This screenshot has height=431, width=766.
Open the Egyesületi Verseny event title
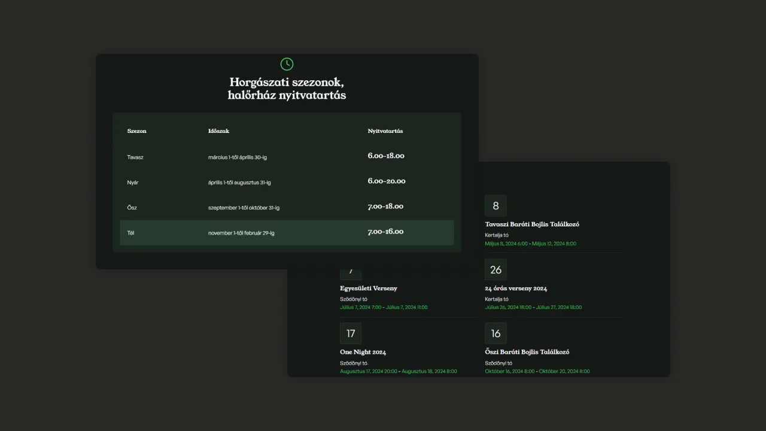(x=368, y=289)
